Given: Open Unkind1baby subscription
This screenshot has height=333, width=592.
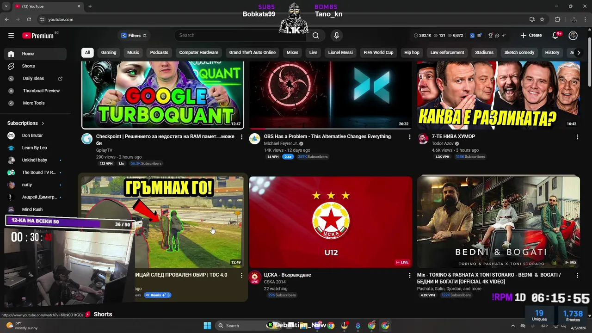Looking at the screenshot, I should tap(35, 160).
